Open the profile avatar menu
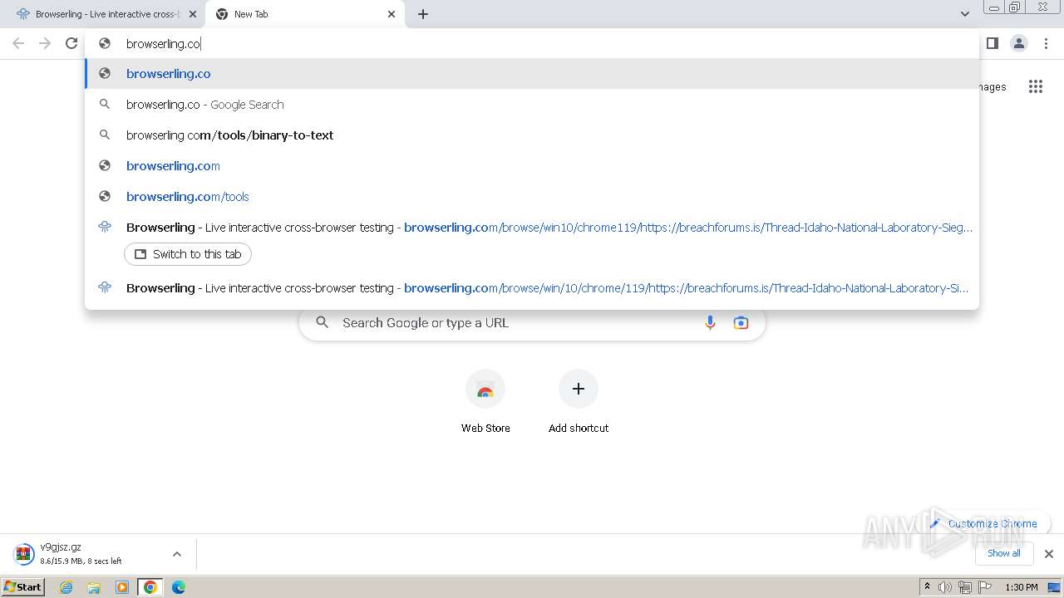The height and width of the screenshot is (598, 1064). point(1019,43)
